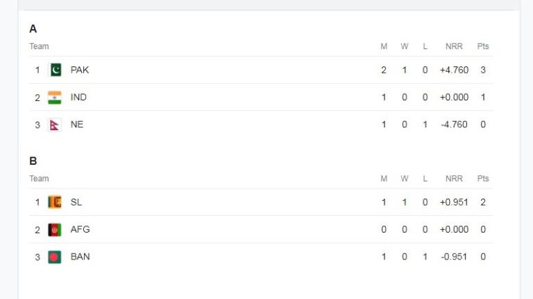Image resolution: width=533 pixels, height=299 pixels.
Task: Open the PAK team link
Action: (80, 70)
